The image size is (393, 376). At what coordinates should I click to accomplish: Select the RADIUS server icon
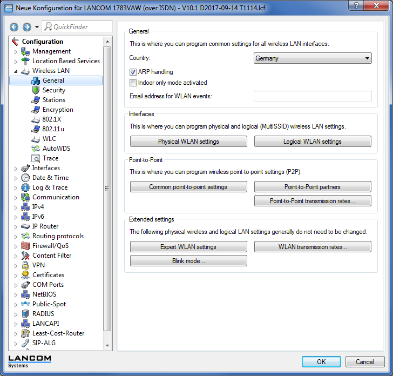(25, 314)
